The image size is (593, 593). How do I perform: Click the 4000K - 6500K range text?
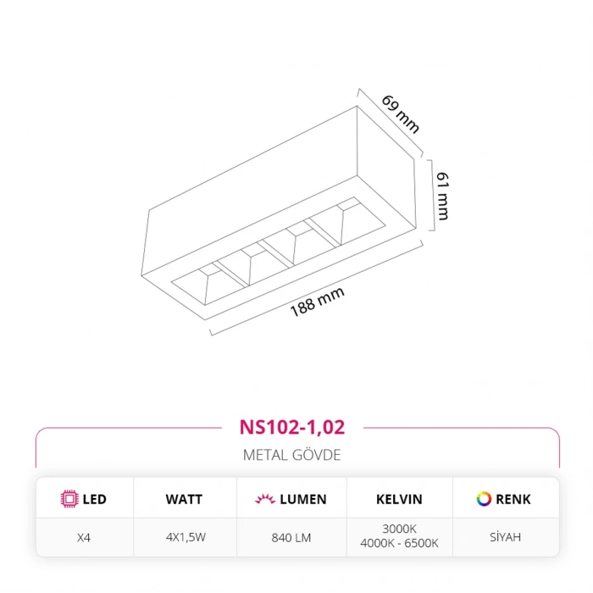click(399, 543)
